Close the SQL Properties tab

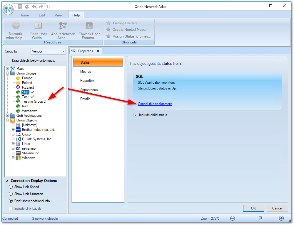[98, 50]
